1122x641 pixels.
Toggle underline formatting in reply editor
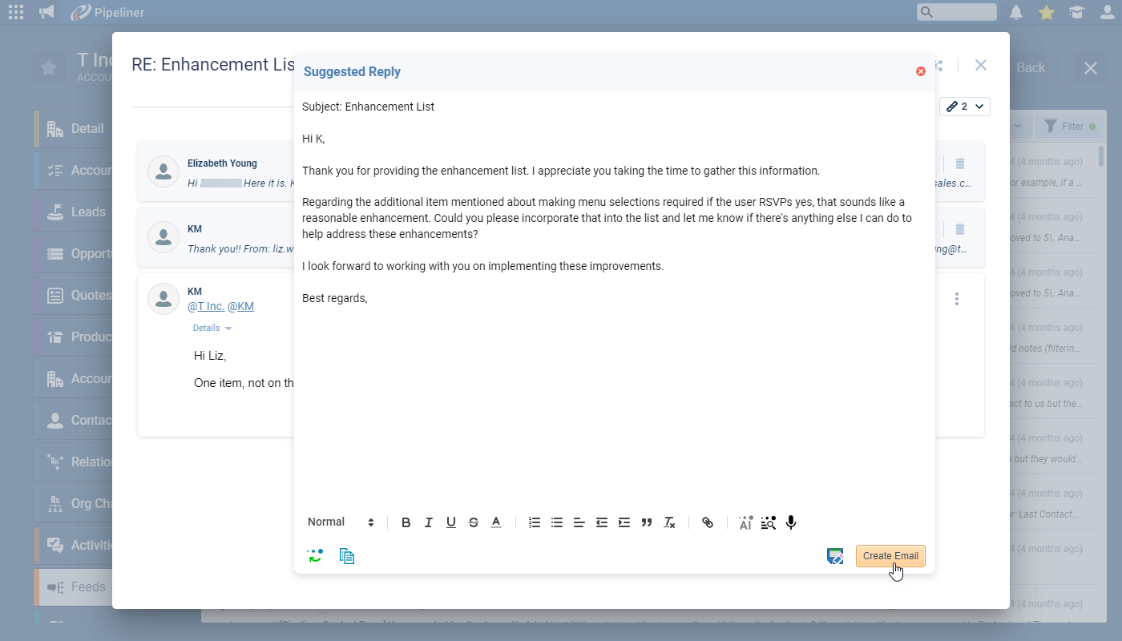451,522
